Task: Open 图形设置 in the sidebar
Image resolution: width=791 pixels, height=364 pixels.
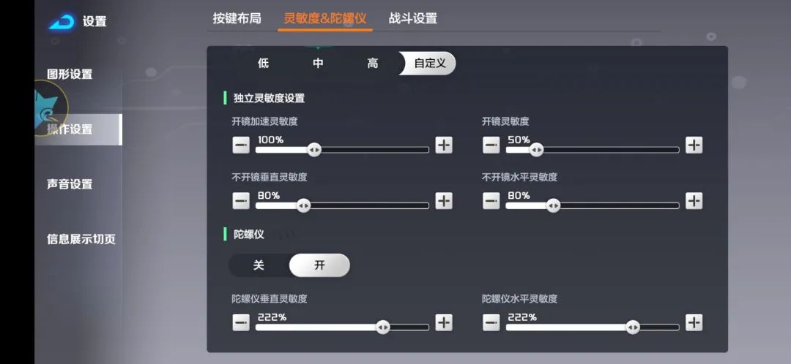Action: 70,75
